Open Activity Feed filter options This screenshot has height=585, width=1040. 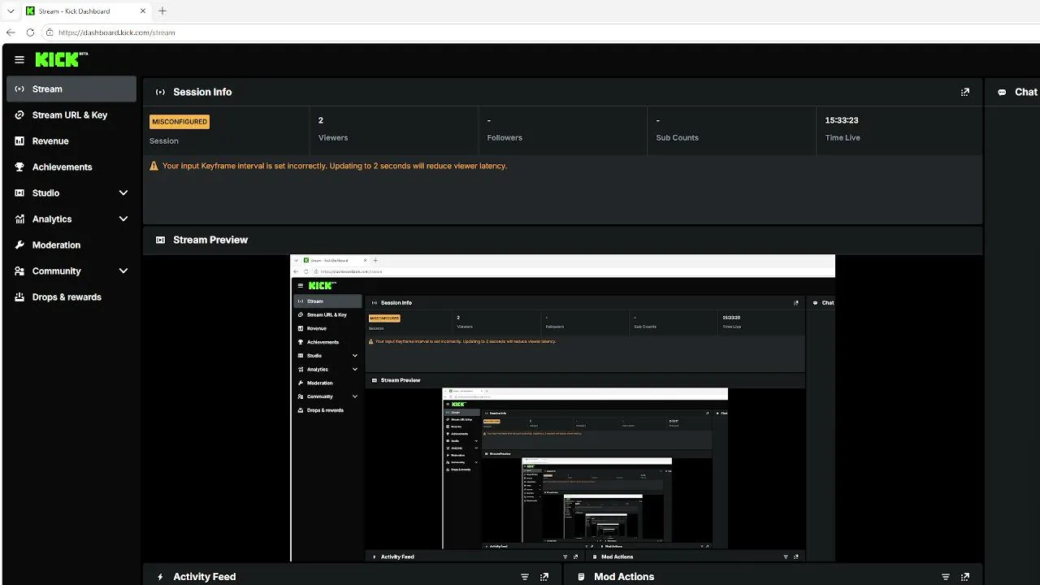525,577
